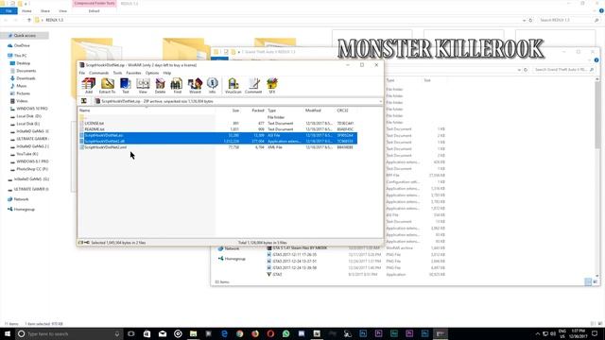Click the Comment toolbar icon
Screen dimensions: 605x340
(x=253, y=86)
